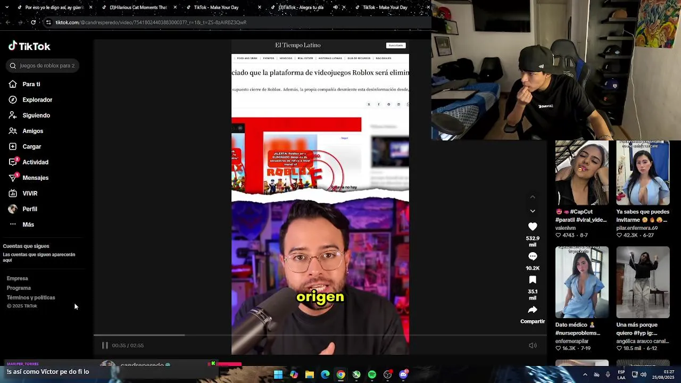681x383 pixels.
Task: Open Microsoft Edge from the taskbar
Action: click(325, 374)
